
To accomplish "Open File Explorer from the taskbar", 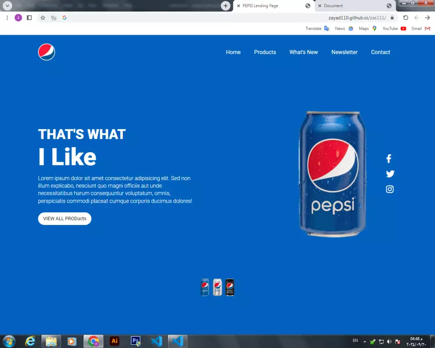I will coord(51,341).
